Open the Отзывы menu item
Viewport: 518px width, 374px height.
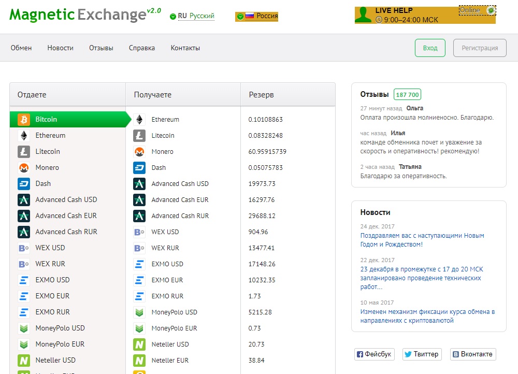tap(101, 48)
